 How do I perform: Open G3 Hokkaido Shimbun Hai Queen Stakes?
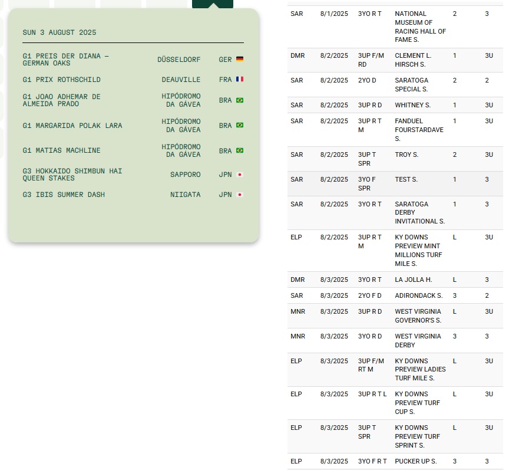[72, 175]
